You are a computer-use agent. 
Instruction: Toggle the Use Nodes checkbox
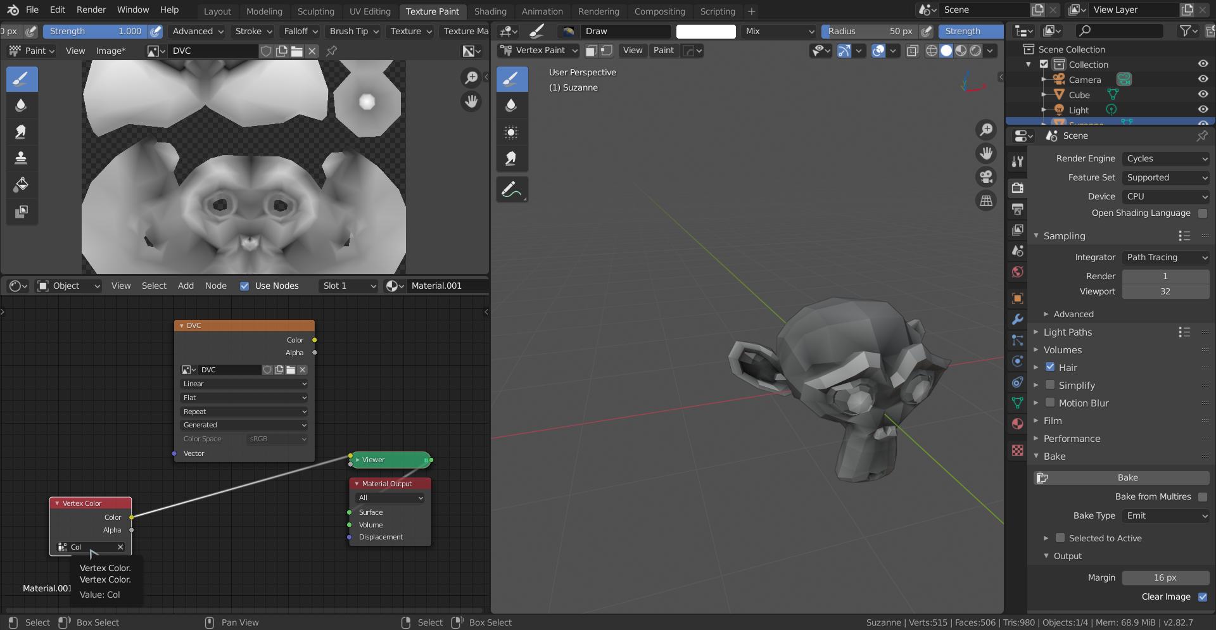(244, 286)
